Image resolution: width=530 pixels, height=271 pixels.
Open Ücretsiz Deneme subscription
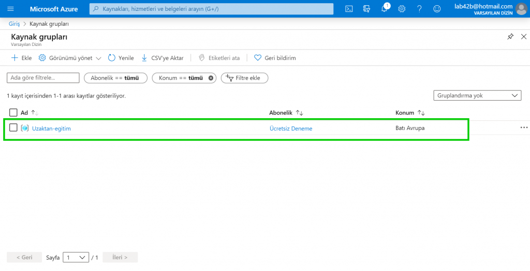pos(291,129)
